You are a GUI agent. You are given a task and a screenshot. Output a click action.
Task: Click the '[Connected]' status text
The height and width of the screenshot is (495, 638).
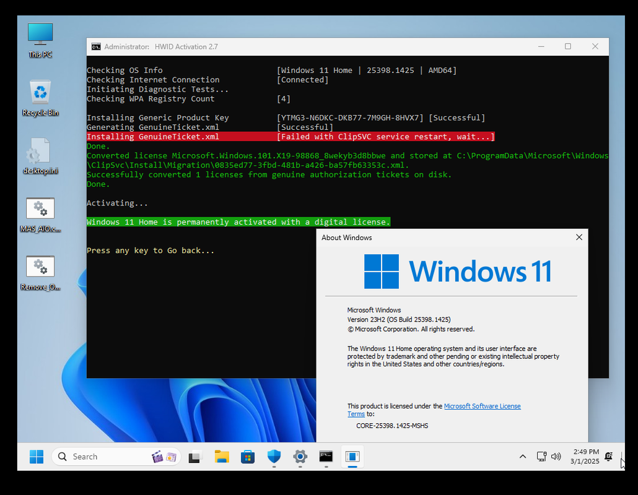(302, 80)
